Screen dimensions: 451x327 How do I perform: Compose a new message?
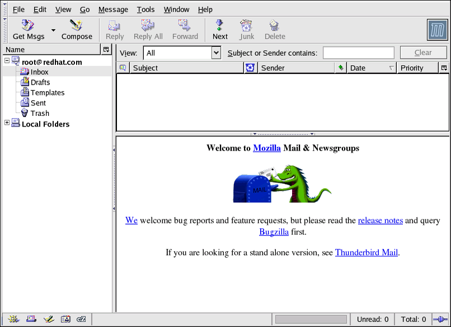click(x=77, y=30)
